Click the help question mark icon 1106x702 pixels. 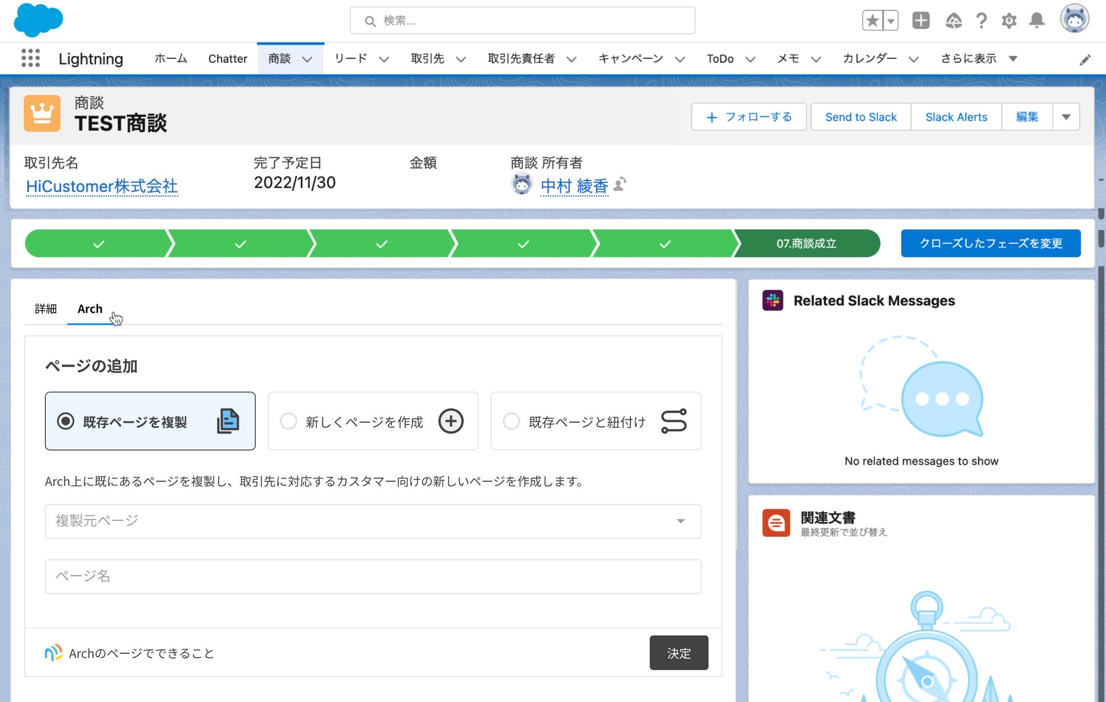point(981,21)
